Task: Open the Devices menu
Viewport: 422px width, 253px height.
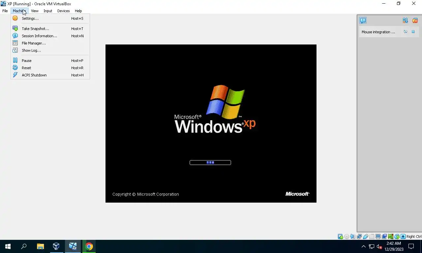Action: coord(63,11)
